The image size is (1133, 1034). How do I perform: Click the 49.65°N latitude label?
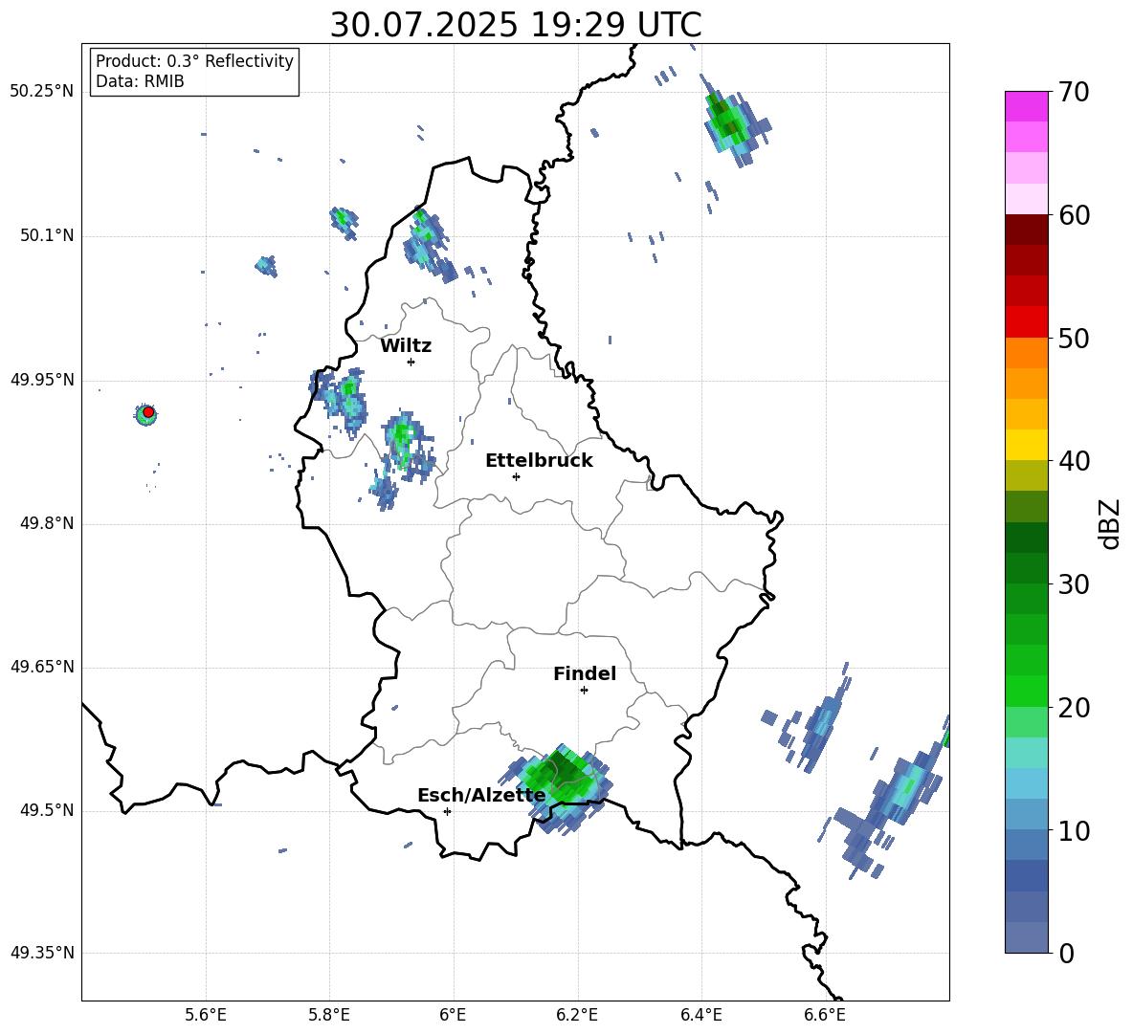[42, 667]
